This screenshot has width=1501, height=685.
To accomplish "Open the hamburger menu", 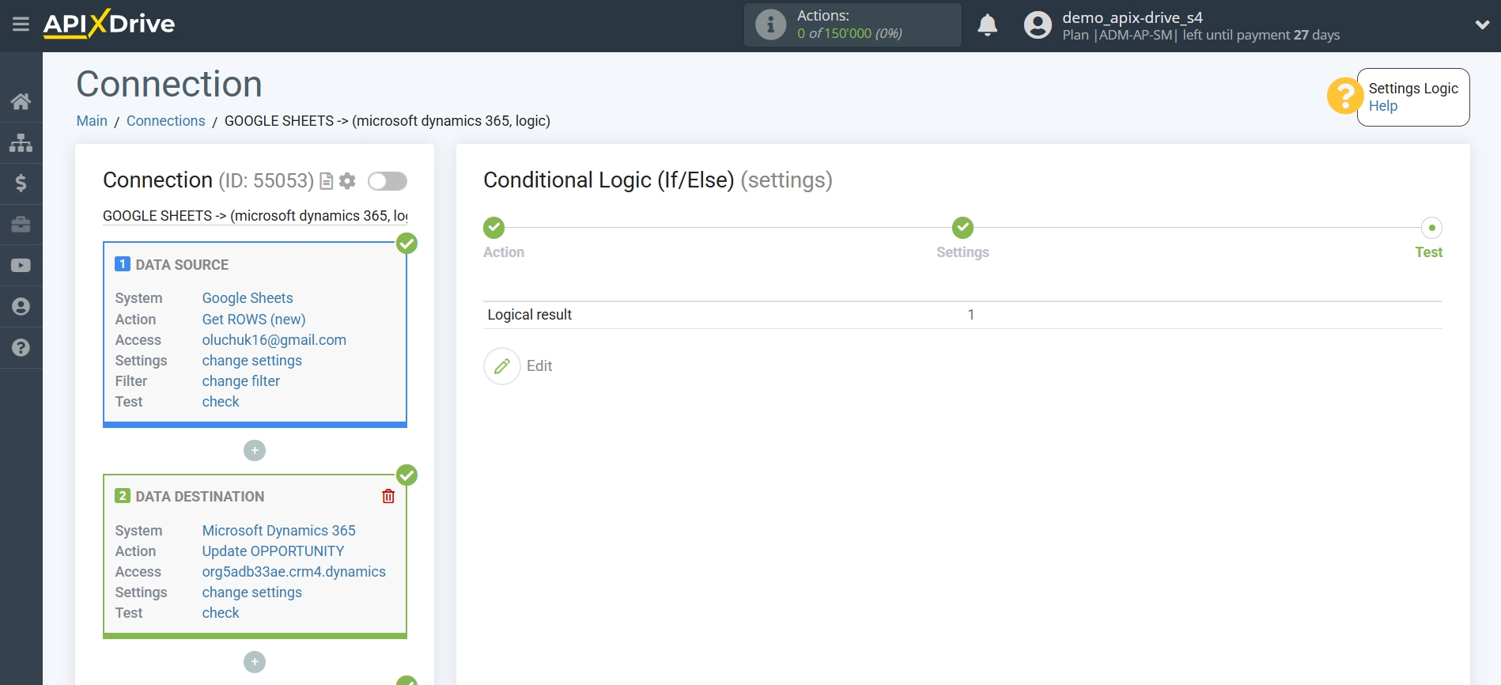I will [21, 25].
